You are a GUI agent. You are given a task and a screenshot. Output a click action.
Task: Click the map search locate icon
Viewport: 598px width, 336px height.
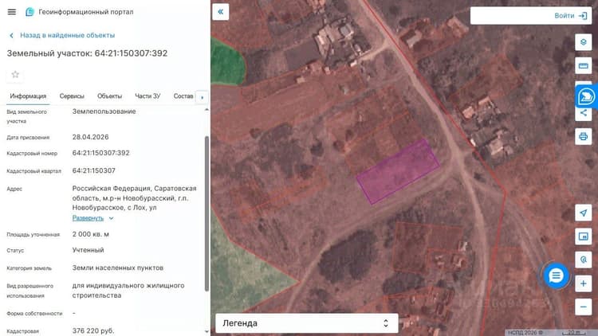(583, 260)
